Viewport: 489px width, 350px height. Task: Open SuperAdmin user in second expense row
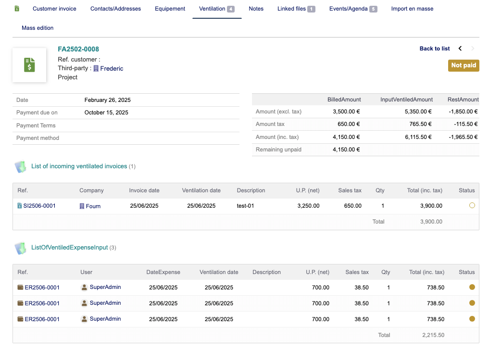pyautogui.click(x=105, y=303)
